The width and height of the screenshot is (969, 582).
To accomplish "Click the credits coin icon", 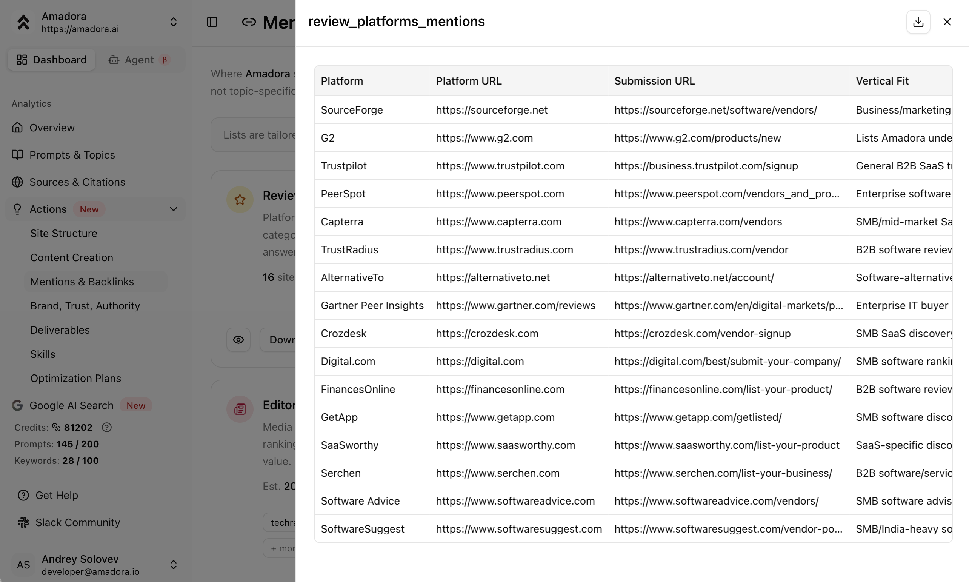I will pos(57,427).
